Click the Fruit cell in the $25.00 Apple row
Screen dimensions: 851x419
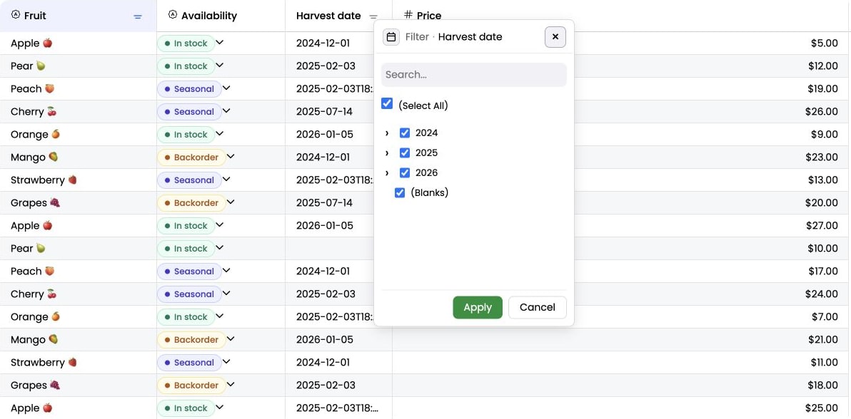78,408
